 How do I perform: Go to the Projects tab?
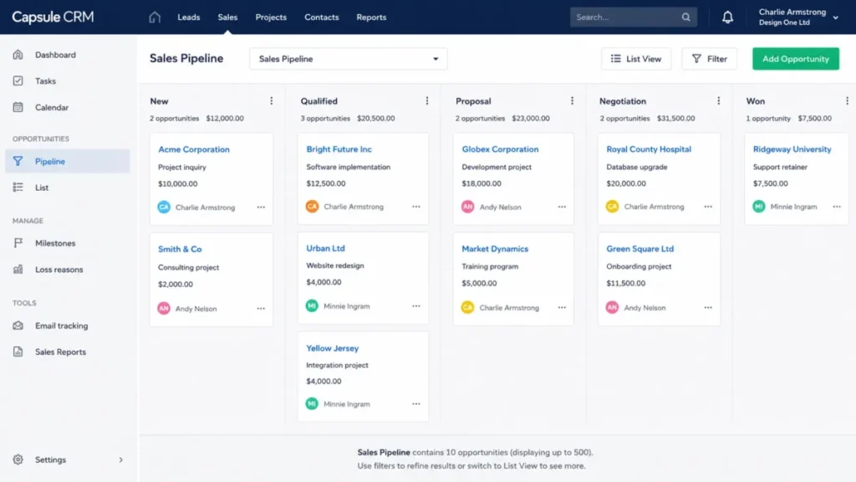pyautogui.click(x=271, y=18)
